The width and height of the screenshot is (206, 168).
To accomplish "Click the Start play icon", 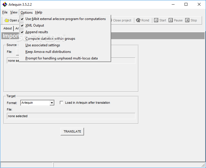I will coord(156,20).
